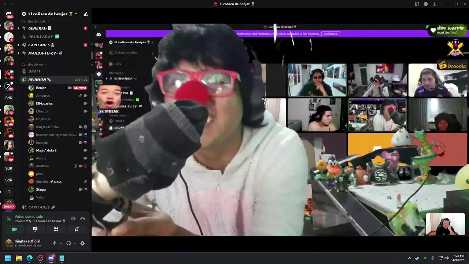Open microphone input options arrow
This screenshot has width=469, height=264.
pyautogui.click(x=61, y=243)
